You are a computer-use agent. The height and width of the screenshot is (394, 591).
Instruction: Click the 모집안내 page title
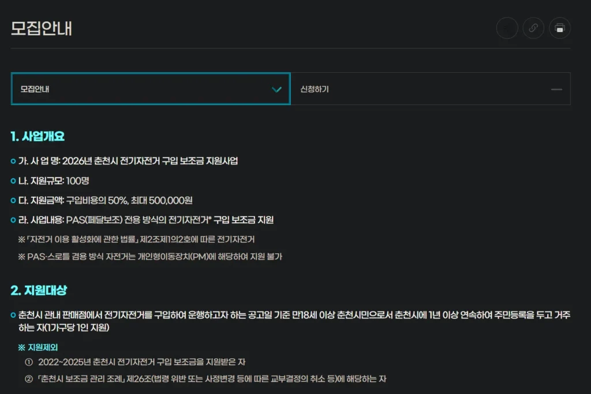tap(42, 28)
